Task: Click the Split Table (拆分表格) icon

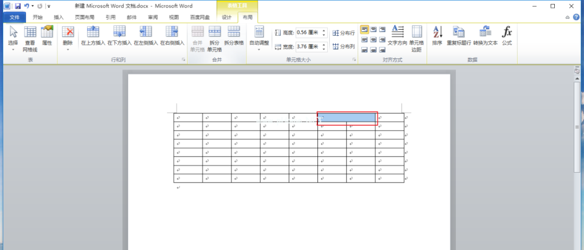Action: (x=234, y=32)
